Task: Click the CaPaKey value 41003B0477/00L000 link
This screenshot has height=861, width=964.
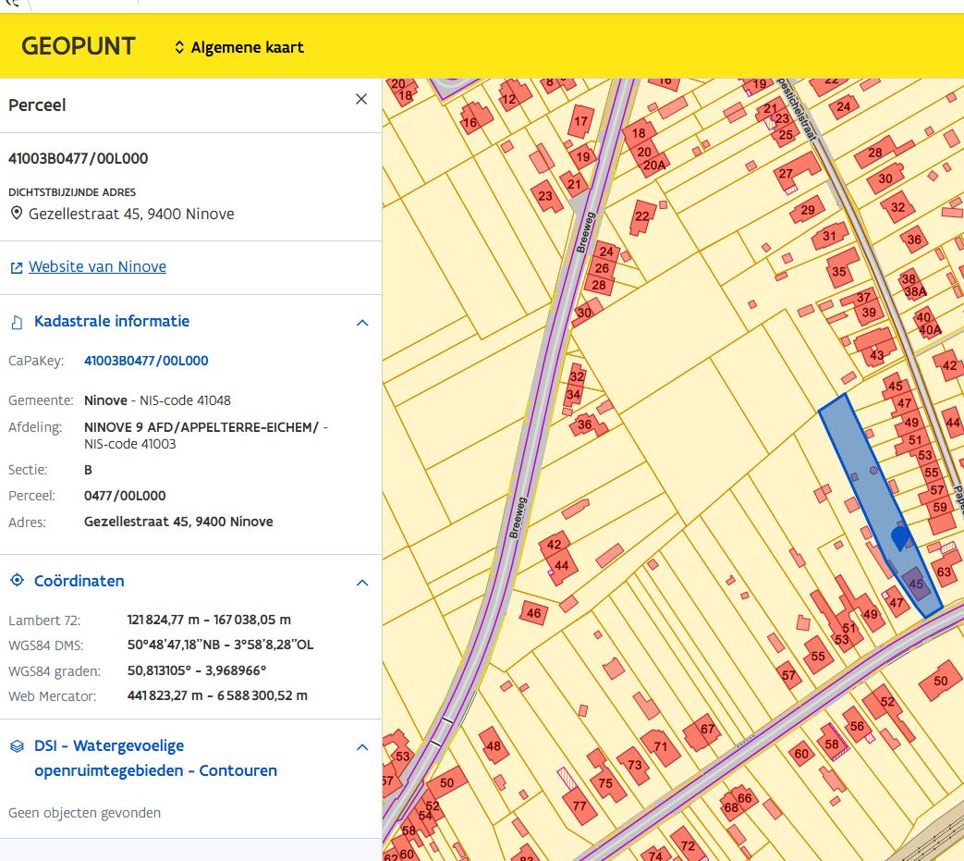Action: [x=146, y=361]
